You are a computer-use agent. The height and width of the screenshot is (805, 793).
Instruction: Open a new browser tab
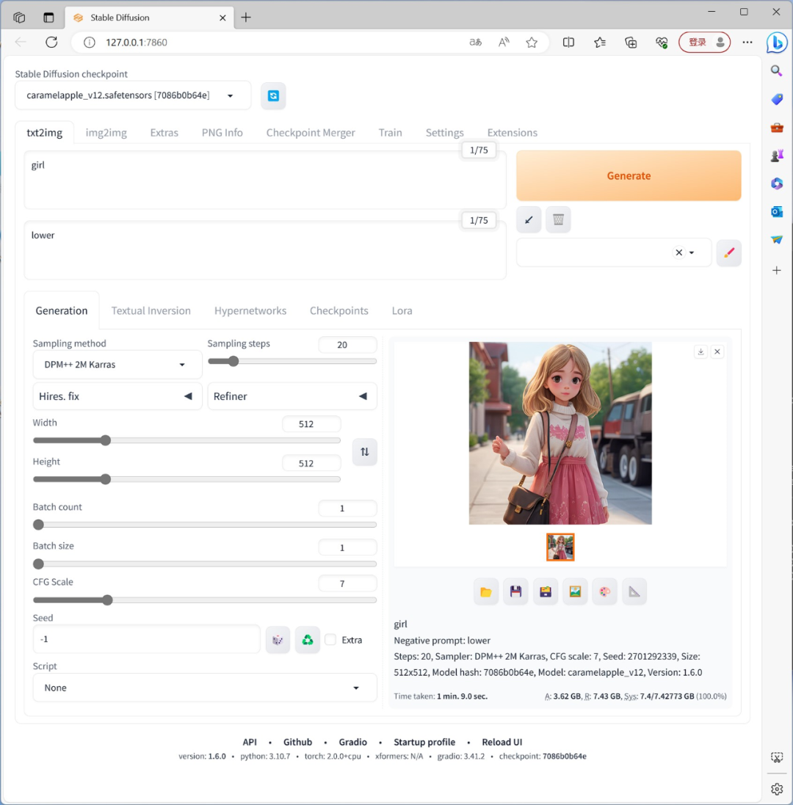[246, 18]
